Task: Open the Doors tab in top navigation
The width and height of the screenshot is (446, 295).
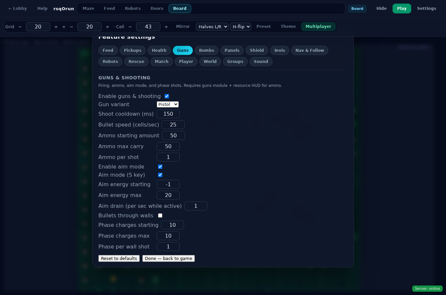Action: [157, 9]
